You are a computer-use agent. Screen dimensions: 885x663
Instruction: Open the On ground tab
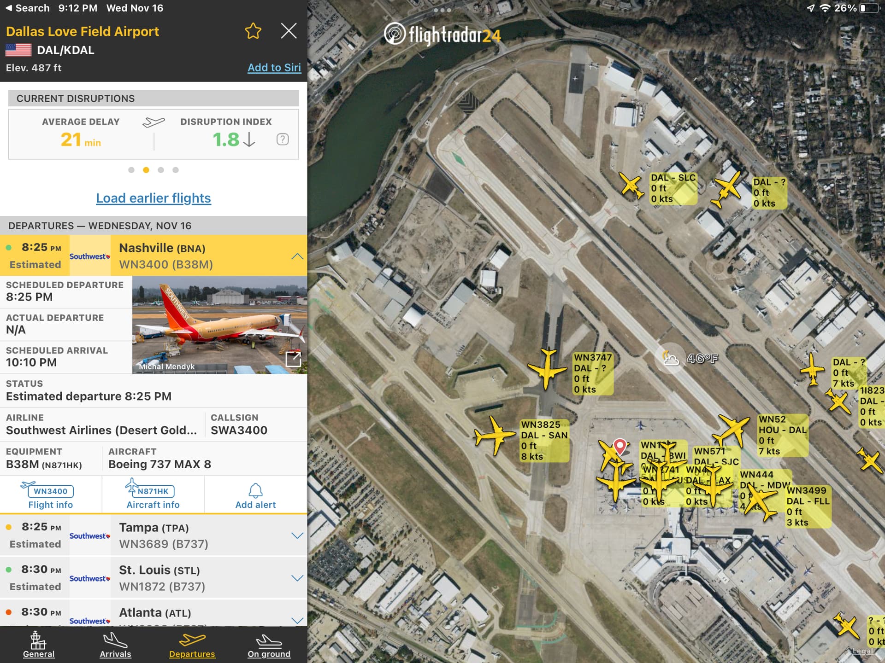pos(269,645)
